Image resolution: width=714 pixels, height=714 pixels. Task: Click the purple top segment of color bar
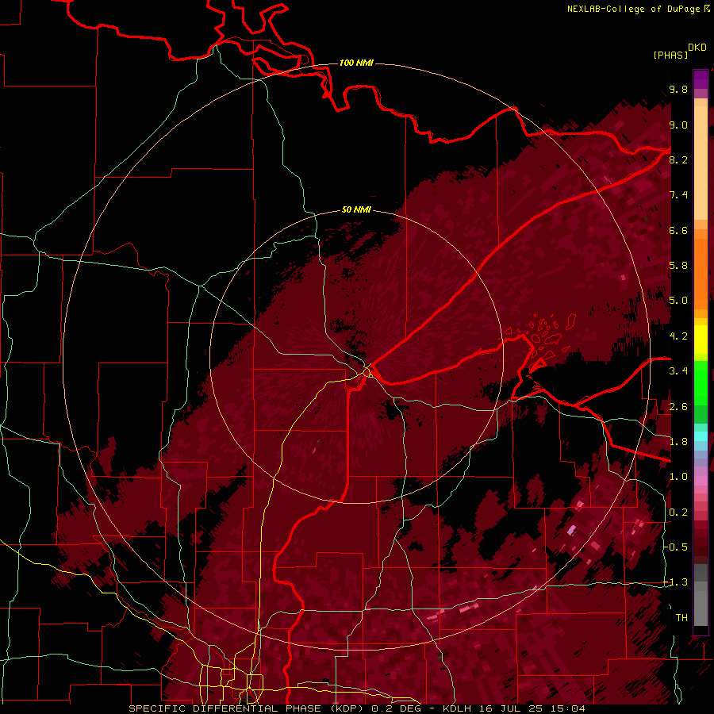701,79
